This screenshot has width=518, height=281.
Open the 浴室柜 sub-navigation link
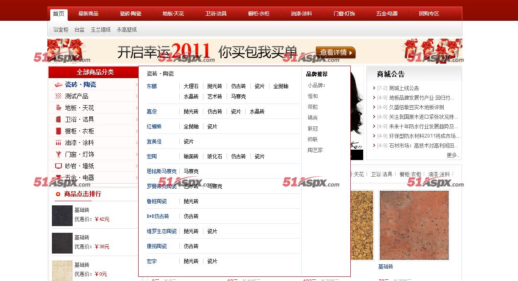[61, 30]
